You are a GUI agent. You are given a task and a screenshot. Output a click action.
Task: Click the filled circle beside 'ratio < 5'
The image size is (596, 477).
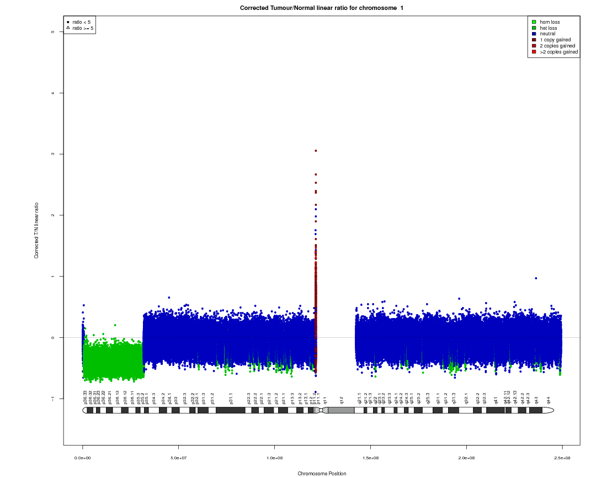coord(68,22)
